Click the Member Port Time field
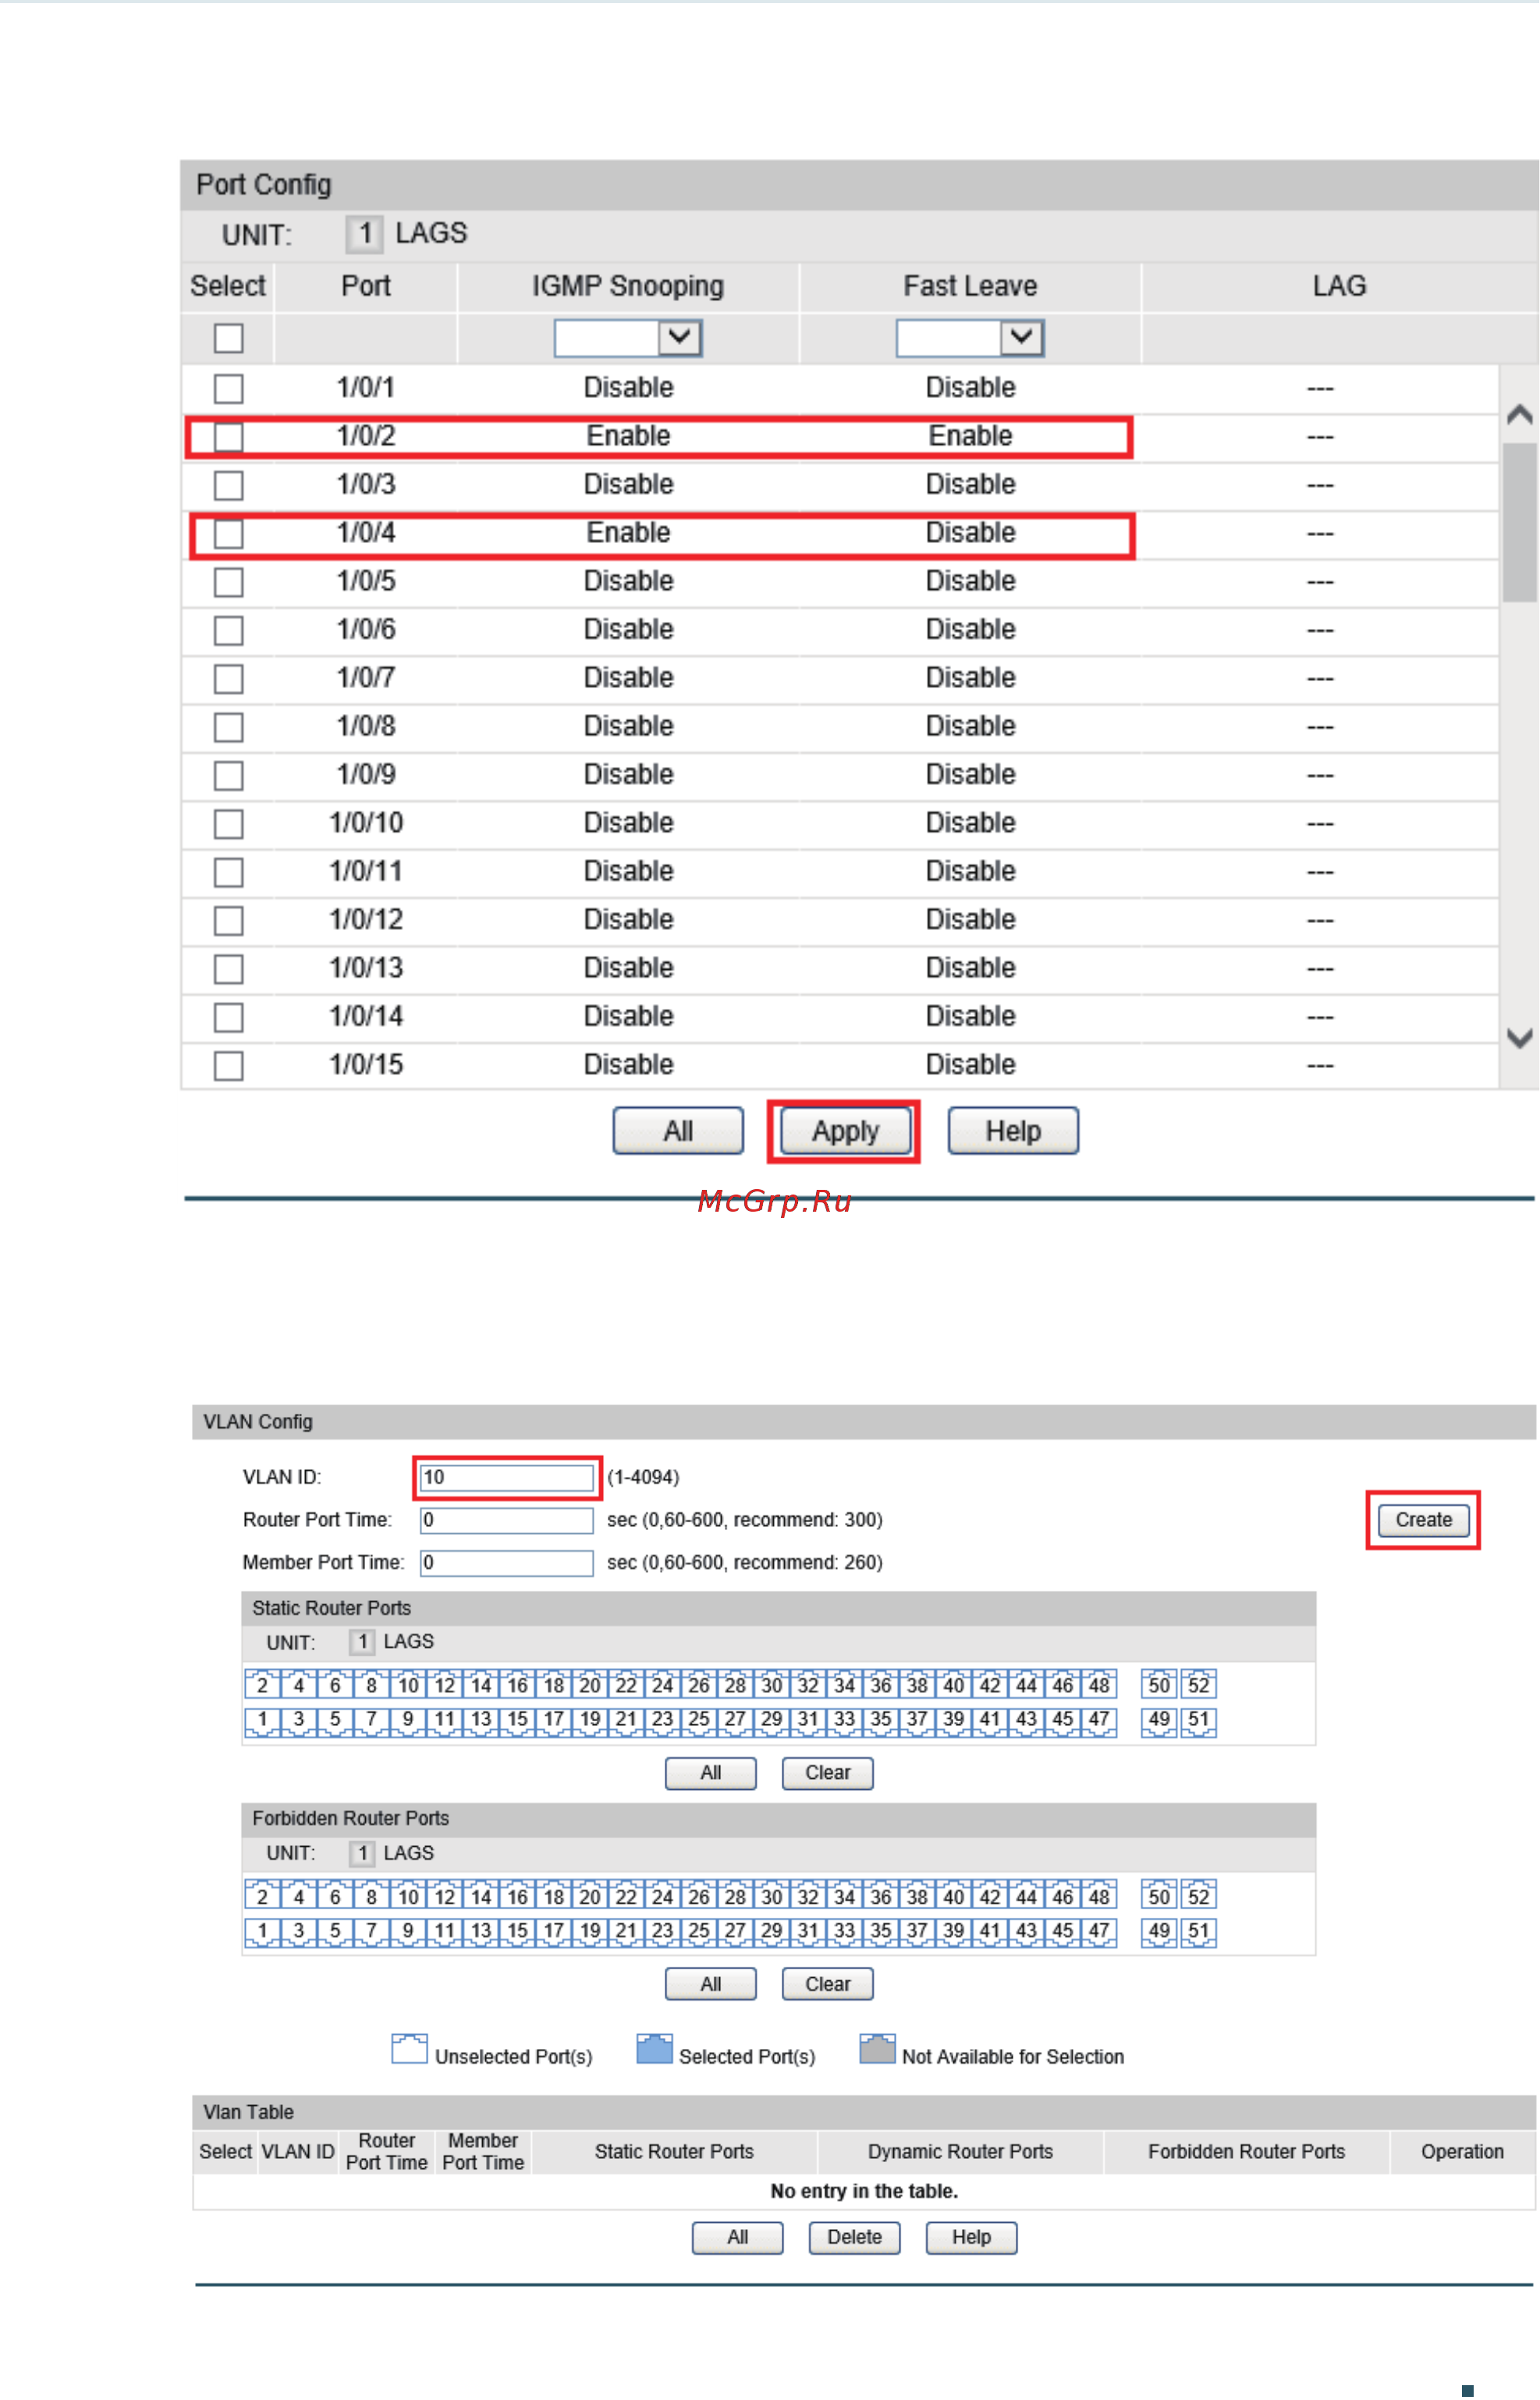The width and height of the screenshot is (1540, 2400). point(507,1563)
